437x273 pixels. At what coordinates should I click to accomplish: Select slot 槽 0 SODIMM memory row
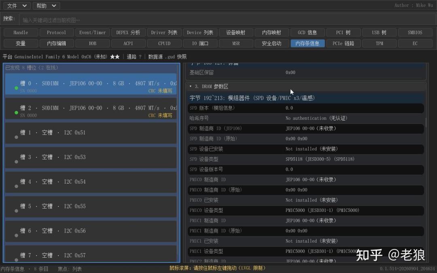91,84
